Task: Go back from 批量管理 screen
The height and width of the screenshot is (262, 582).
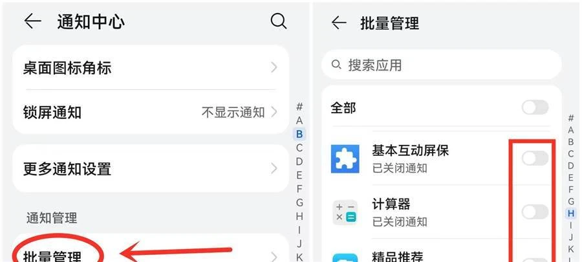Action: pos(339,23)
